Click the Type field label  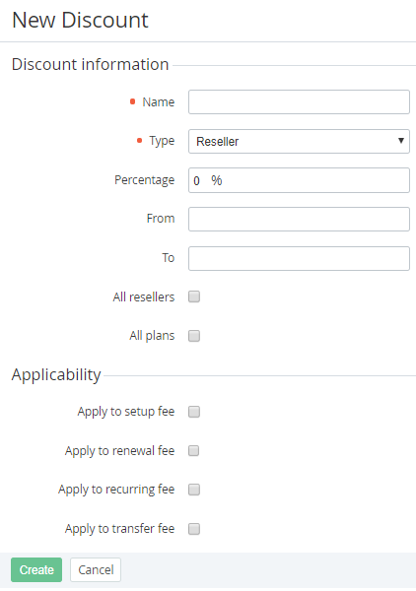(162, 141)
